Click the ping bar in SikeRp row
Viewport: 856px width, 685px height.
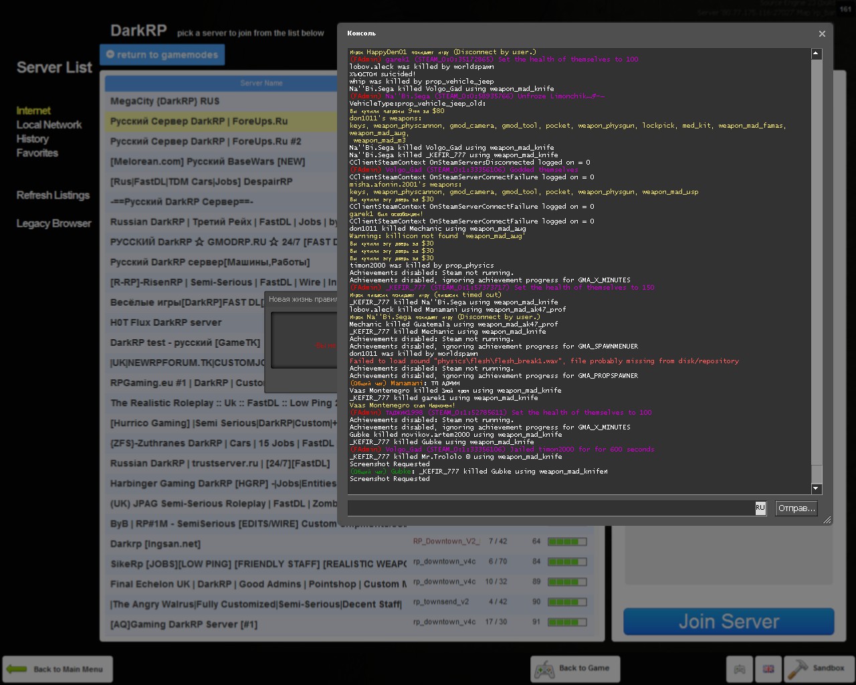coord(567,561)
